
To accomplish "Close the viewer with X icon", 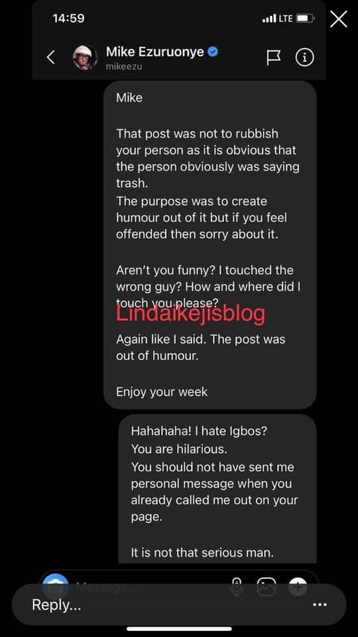I will coord(339,19).
